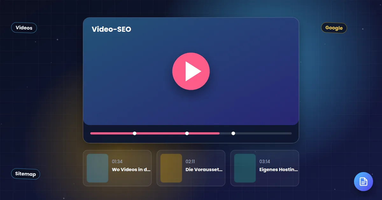Click the 'Eigenes Hostin…' chapter title
This screenshot has width=382, height=200.
click(279, 170)
